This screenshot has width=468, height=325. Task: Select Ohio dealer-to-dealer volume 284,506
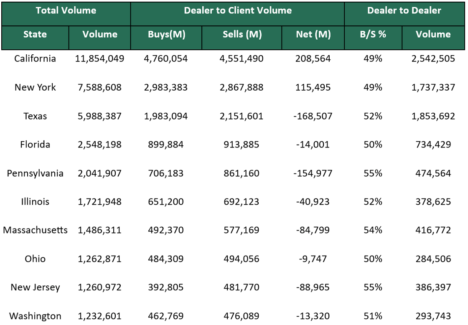(x=433, y=259)
